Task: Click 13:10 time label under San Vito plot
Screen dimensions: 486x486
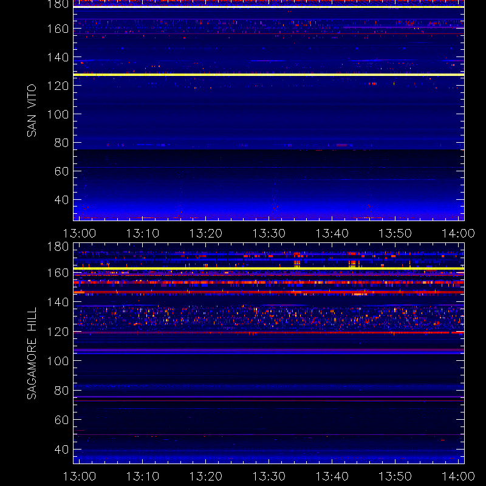Action: [143, 233]
